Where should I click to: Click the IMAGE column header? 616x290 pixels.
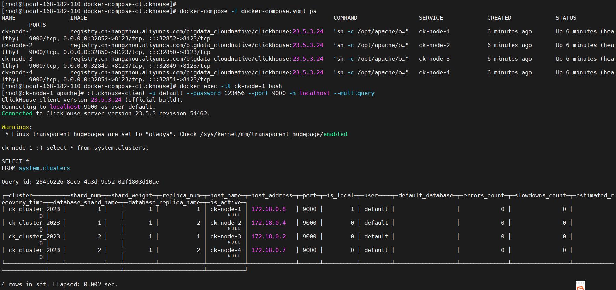click(79, 18)
